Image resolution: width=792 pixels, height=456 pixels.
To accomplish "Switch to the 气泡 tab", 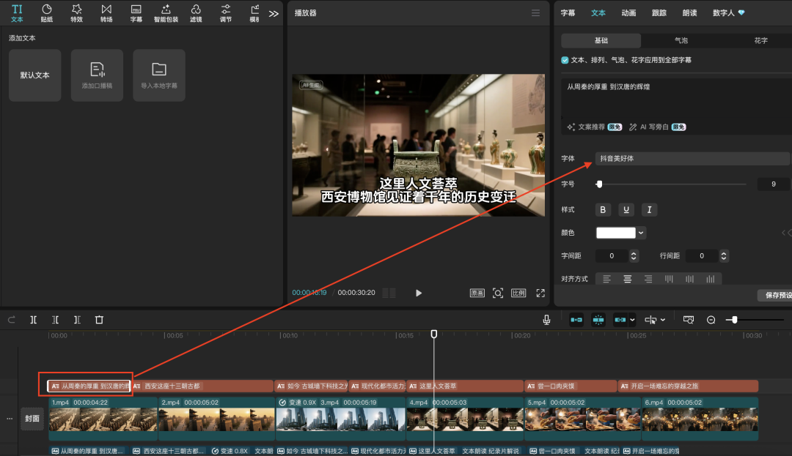I will tap(681, 40).
